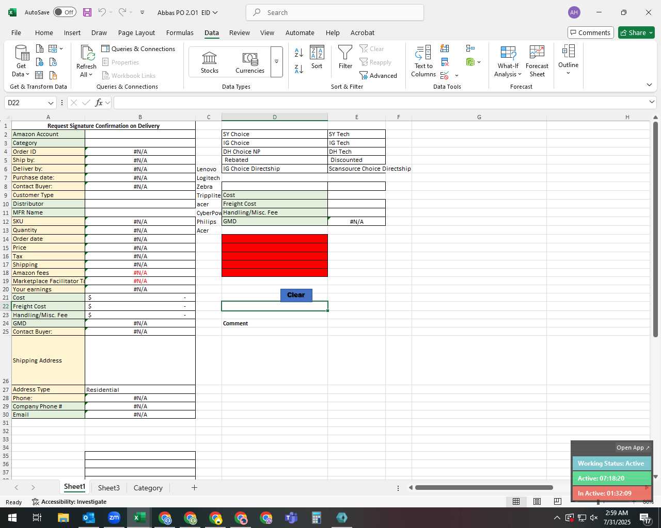Image resolution: width=661 pixels, height=528 pixels.
Task: Click the vertical scrollbar thumb
Action: (655, 229)
